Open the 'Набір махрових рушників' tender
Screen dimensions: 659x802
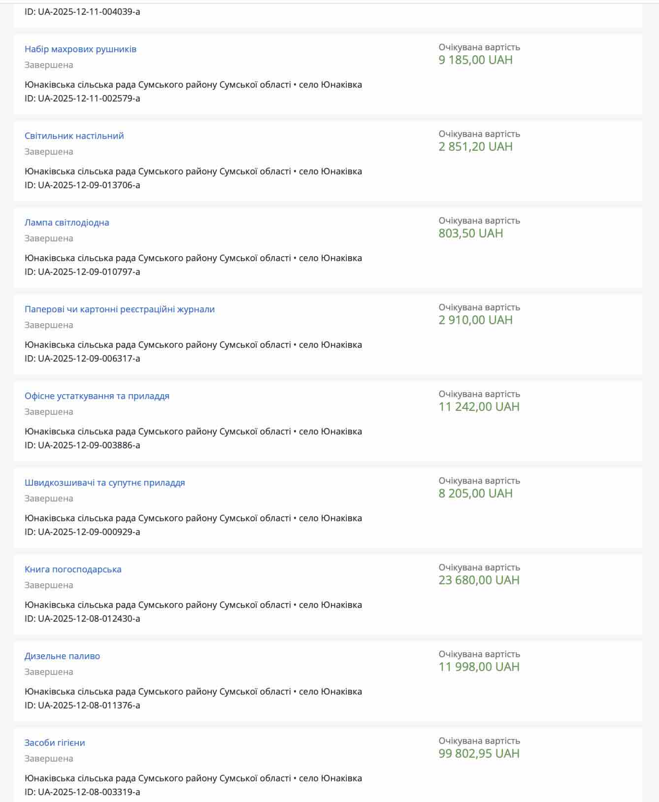tap(80, 49)
